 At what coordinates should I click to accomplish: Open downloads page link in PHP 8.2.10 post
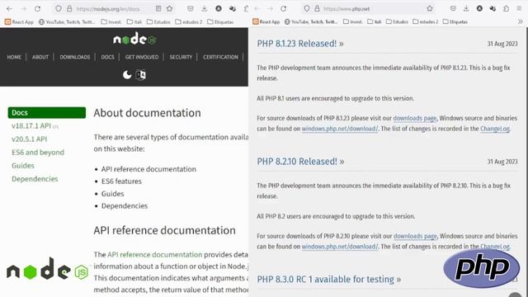(415, 236)
